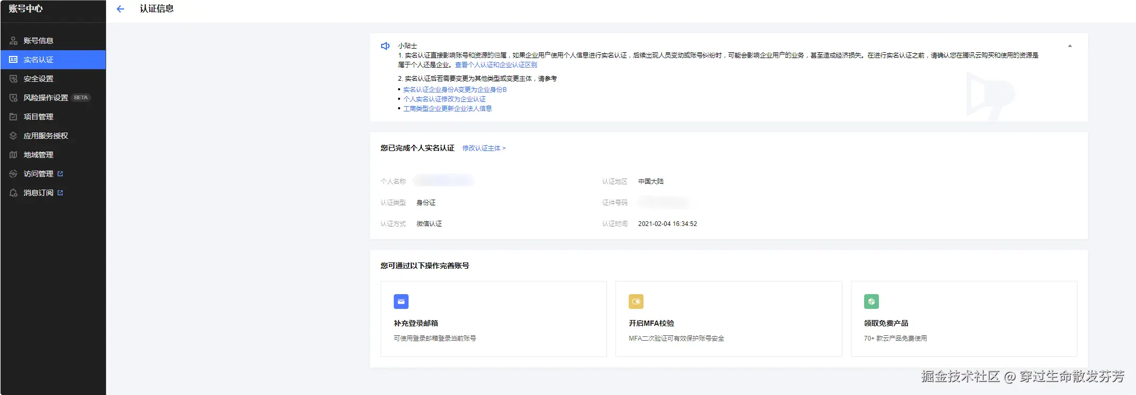The image size is (1136, 395).
Task: Go to 项目管理 menu item
Action: pos(53,117)
